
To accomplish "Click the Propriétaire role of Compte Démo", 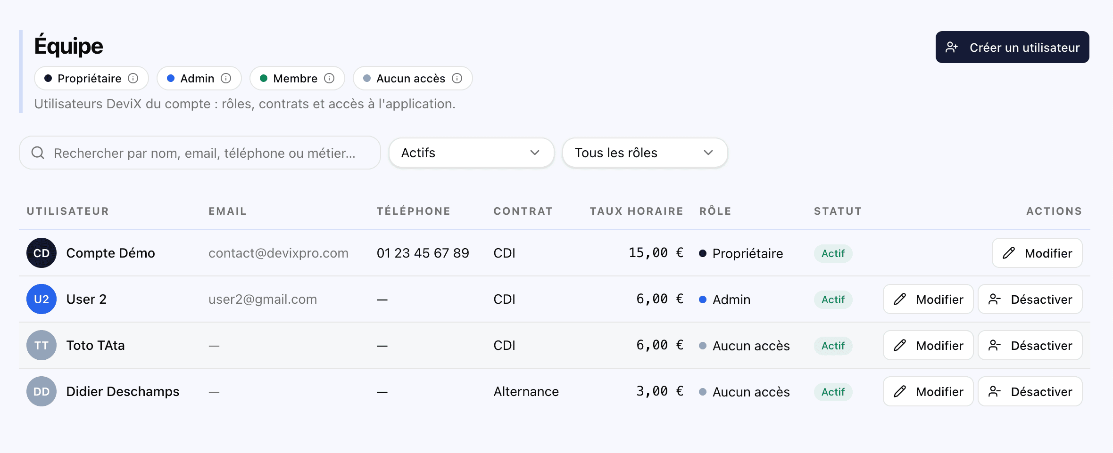I will pyautogui.click(x=741, y=253).
